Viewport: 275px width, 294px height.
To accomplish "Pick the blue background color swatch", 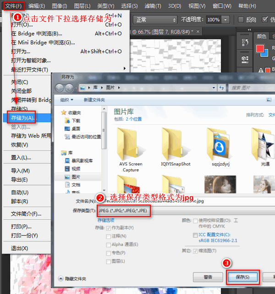I will pyautogui.click(x=265, y=54).
